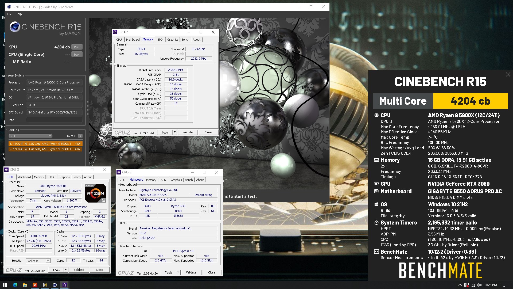This screenshot has height=289, width=513.
Task: Show hidden system tray icons
Action: tap(460, 285)
